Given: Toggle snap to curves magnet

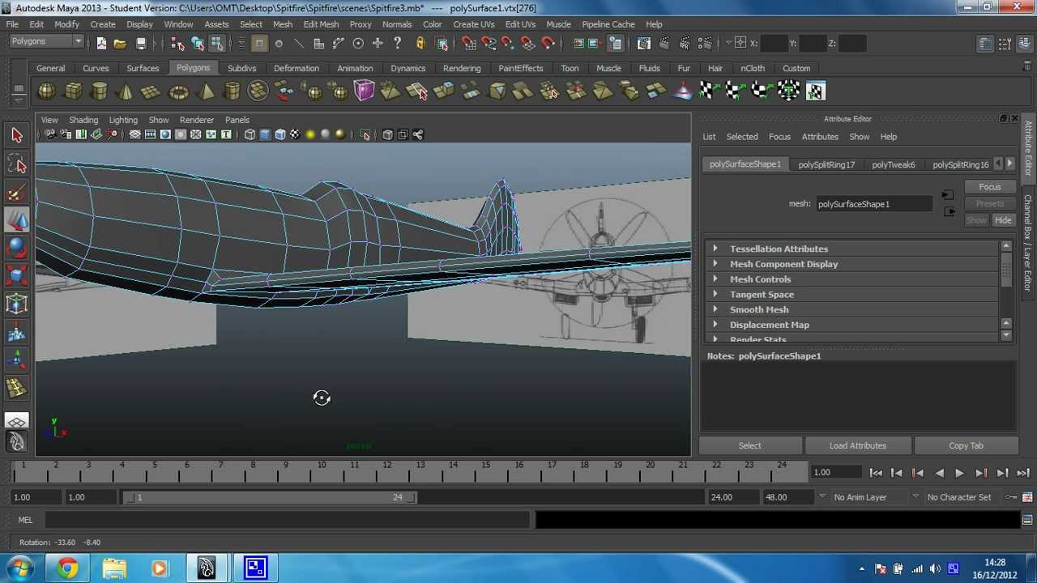Looking at the screenshot, I should (x=488, y=43).
